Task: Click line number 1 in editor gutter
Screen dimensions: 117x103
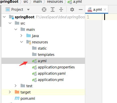Action: [x=88, y=17]
